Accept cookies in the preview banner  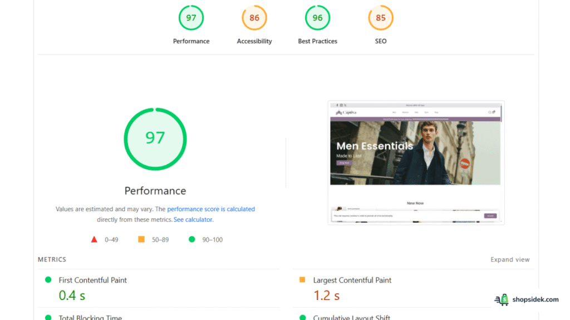pyautogui.click(x=490, y=216)
